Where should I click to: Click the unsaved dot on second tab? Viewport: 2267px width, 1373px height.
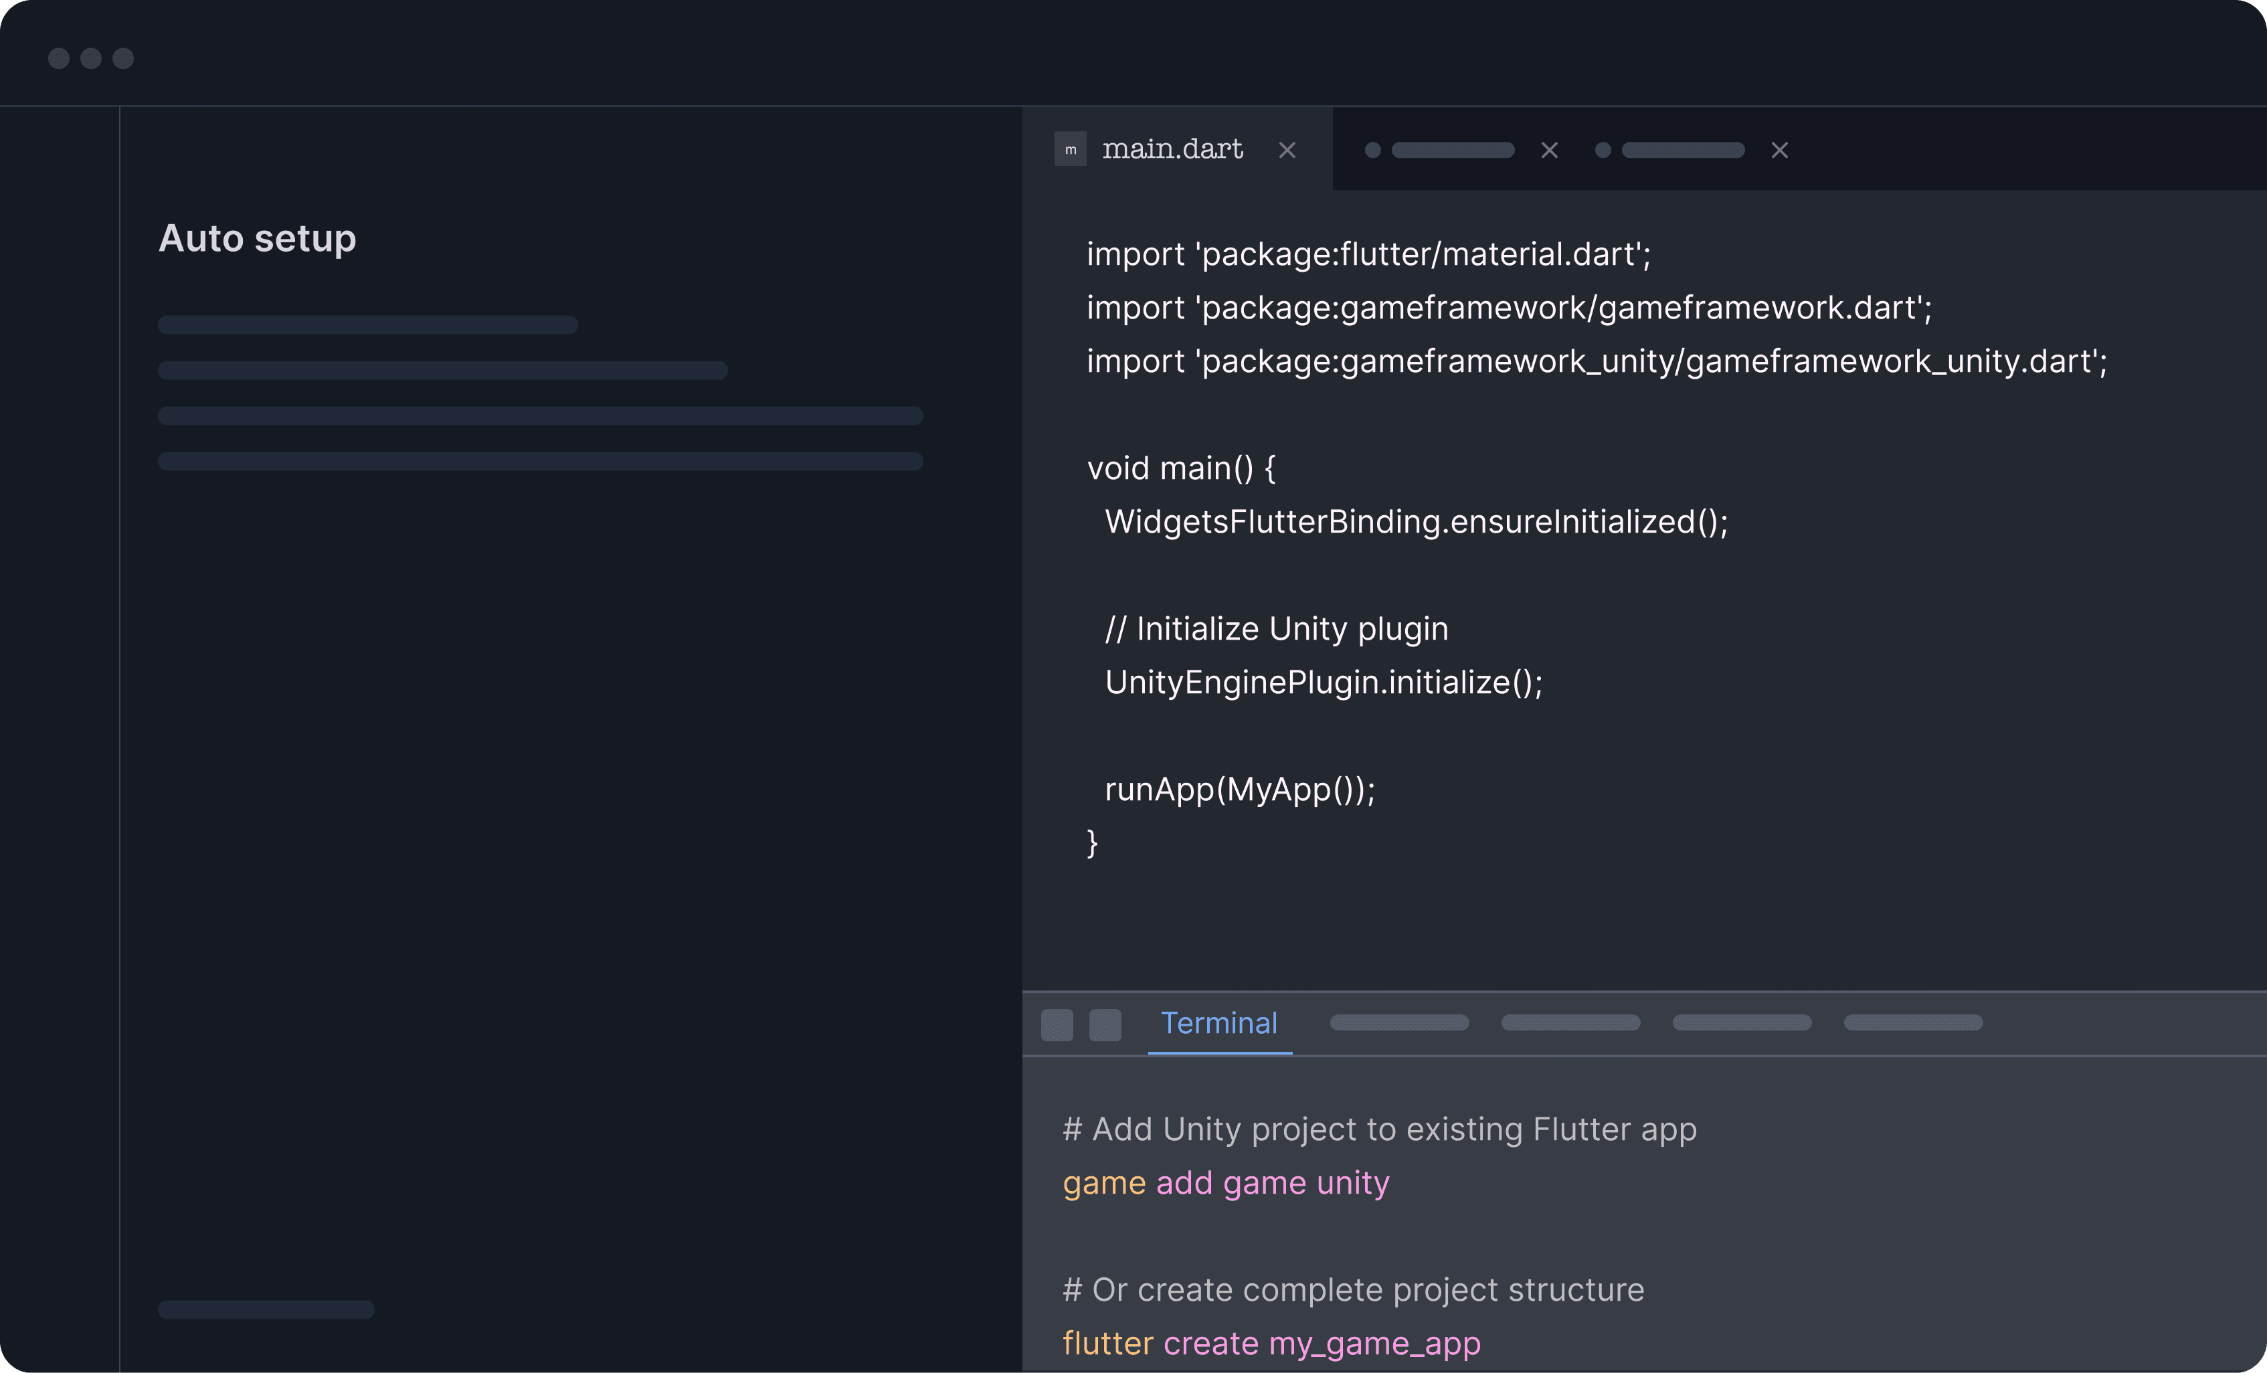pos(1373,150)
